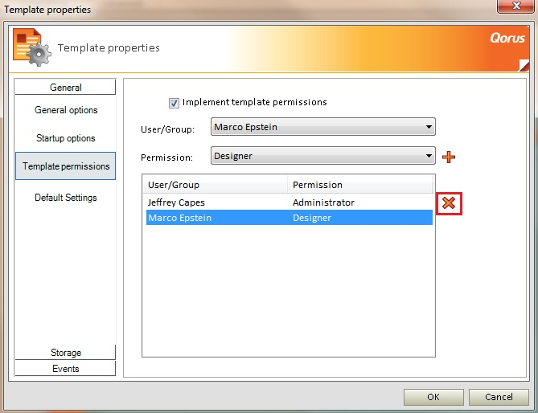Click the Qorus logo in header

pos(507,38)
